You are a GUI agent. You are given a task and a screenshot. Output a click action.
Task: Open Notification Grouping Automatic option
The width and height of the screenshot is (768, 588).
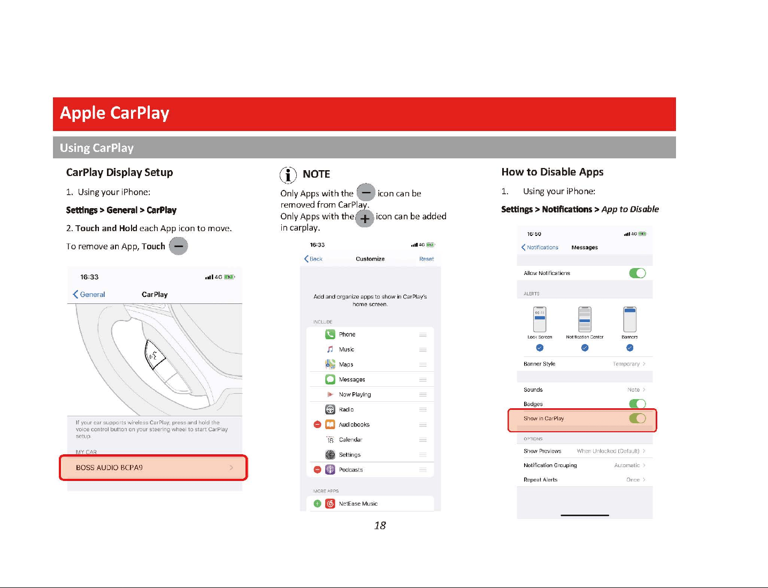[585, 465]
